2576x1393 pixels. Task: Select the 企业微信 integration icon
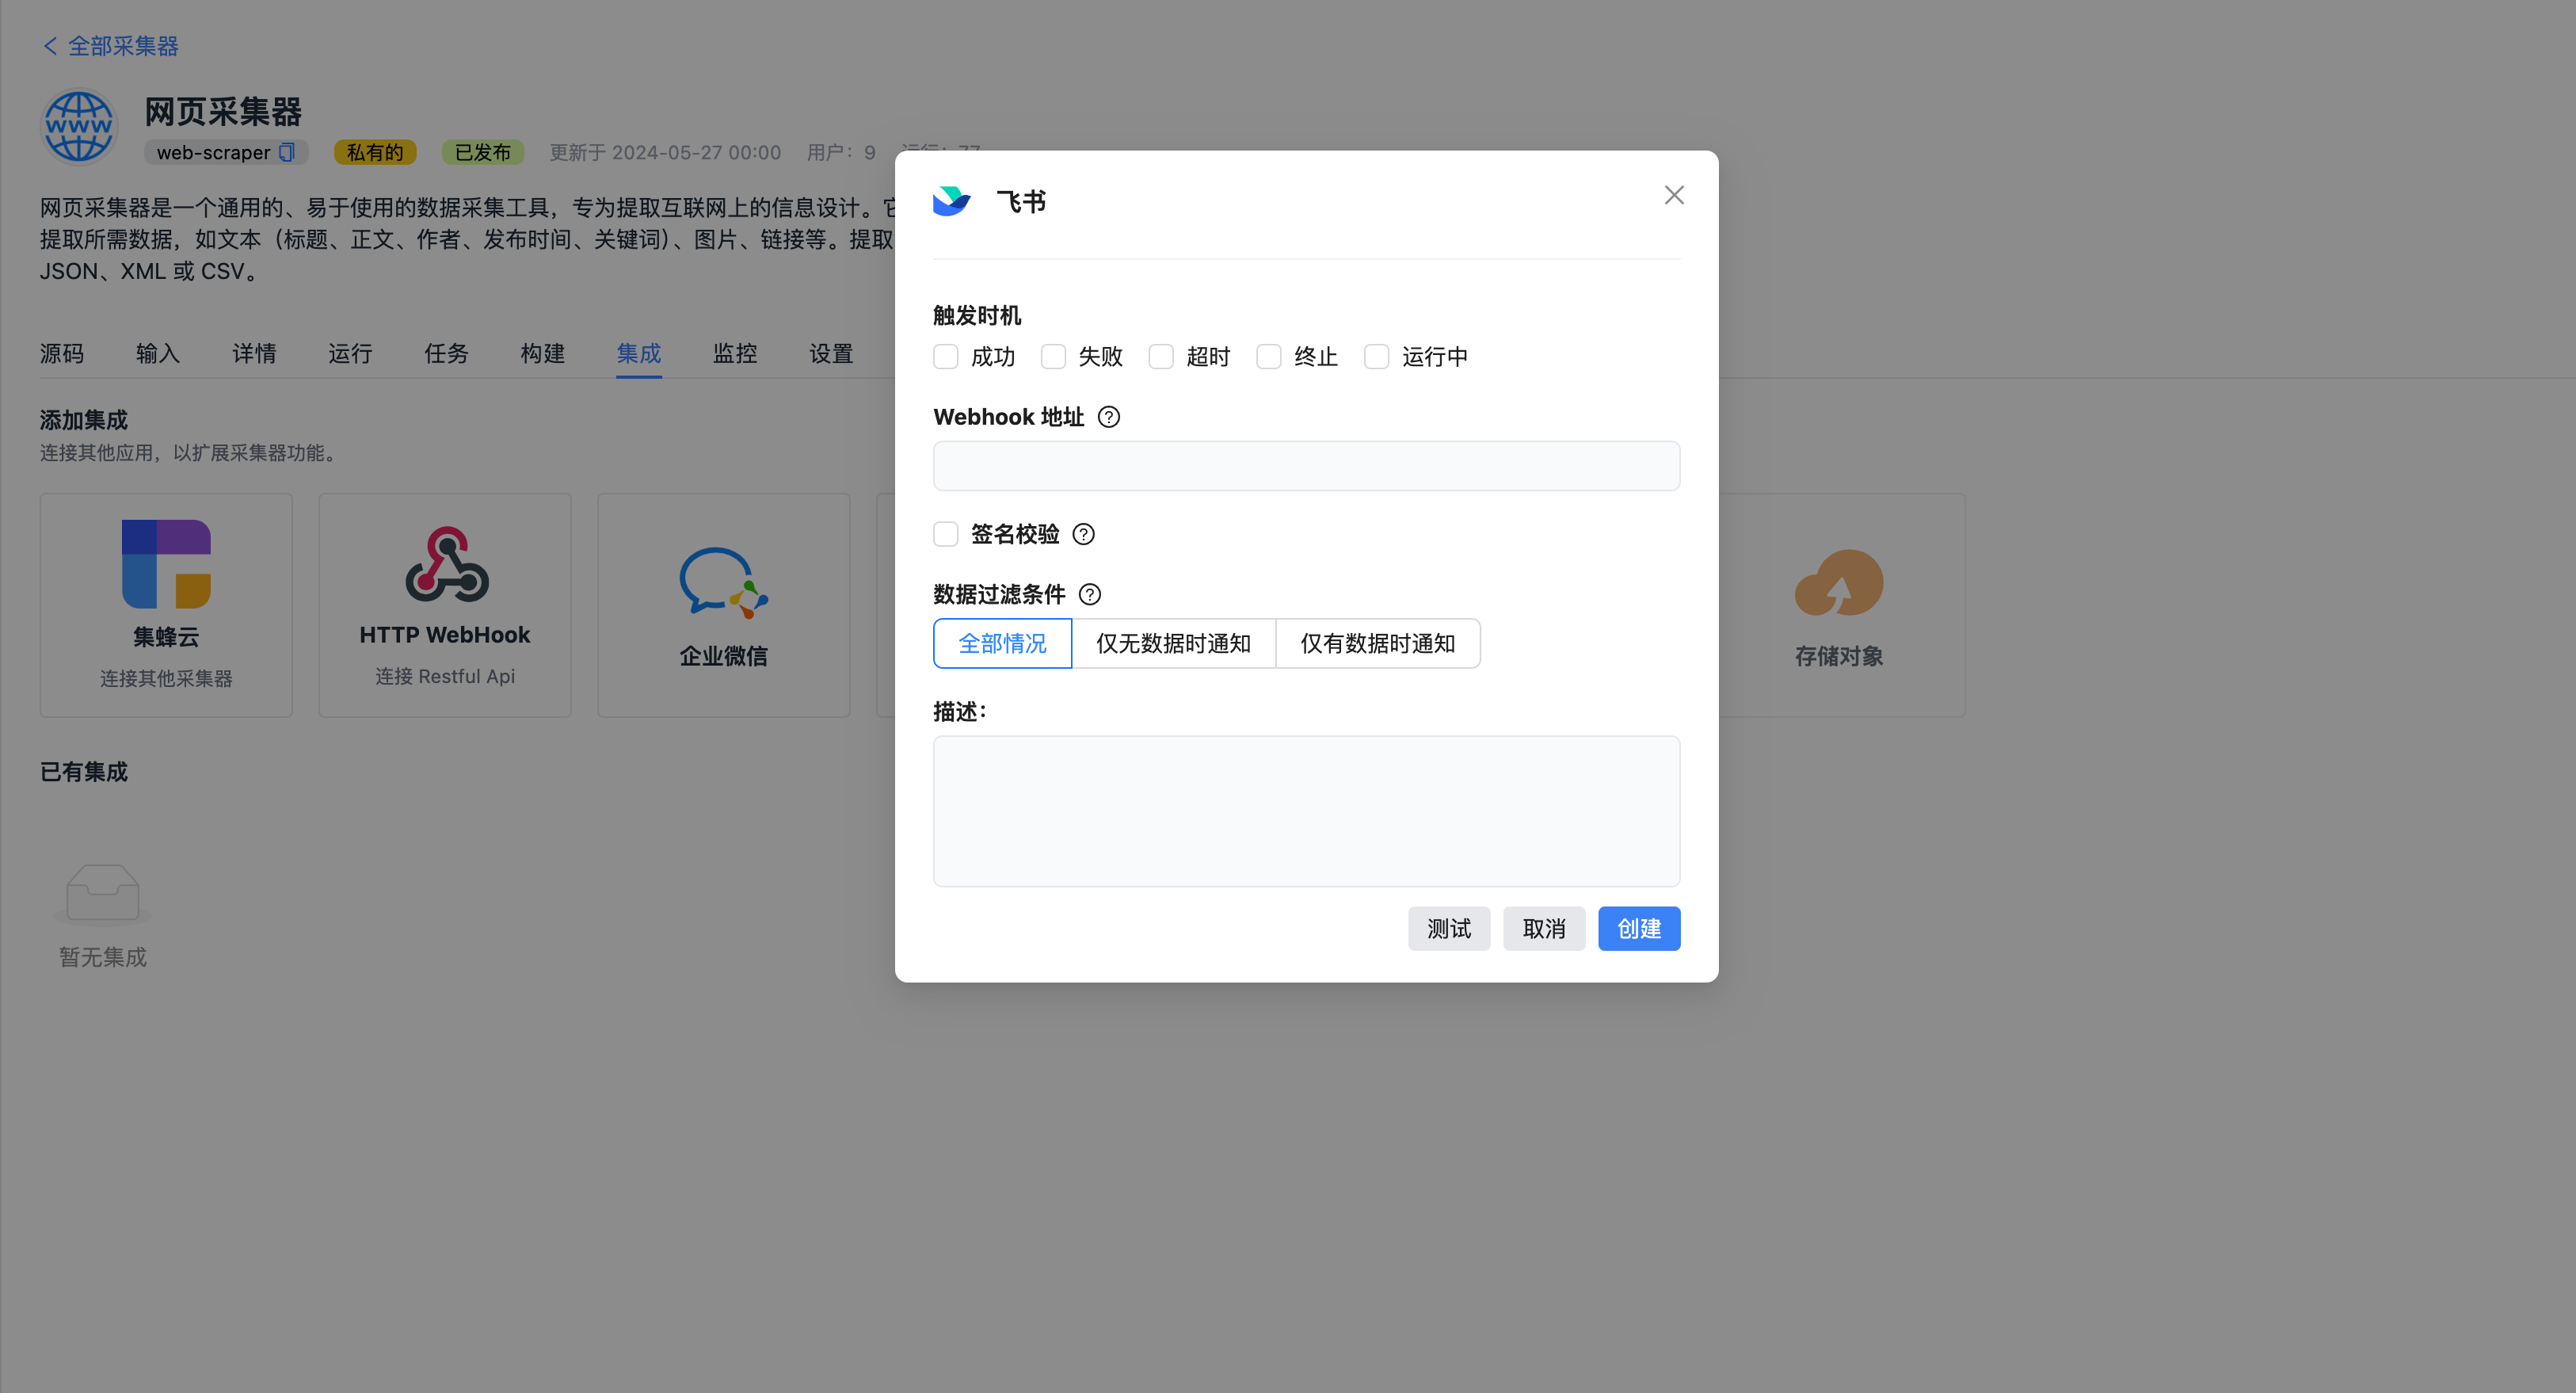(724, 583)
